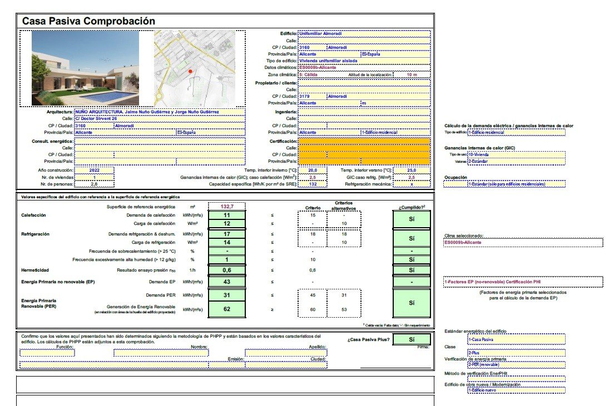
Task: Open the '2-PER (renovable)' verification dropdown
Action: (x=517, y=364)
